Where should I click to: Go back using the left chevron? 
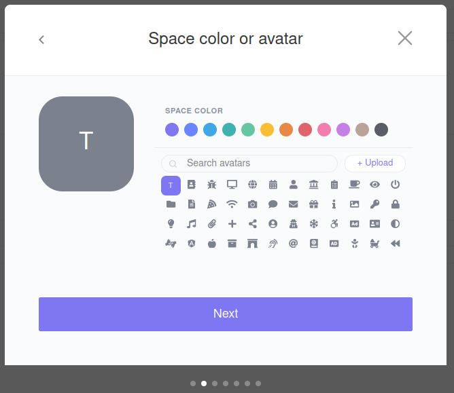(x=41, y=39)
